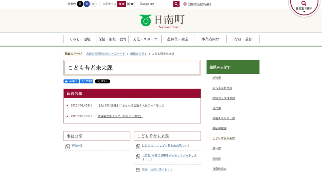Click the magnifier search button
This screenshot has height=174, width=322.
coord(176,4)
